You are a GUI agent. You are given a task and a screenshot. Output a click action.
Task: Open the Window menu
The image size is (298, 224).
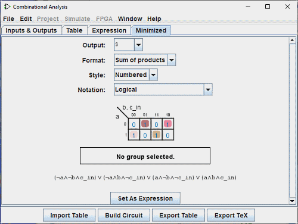point(130,18)
